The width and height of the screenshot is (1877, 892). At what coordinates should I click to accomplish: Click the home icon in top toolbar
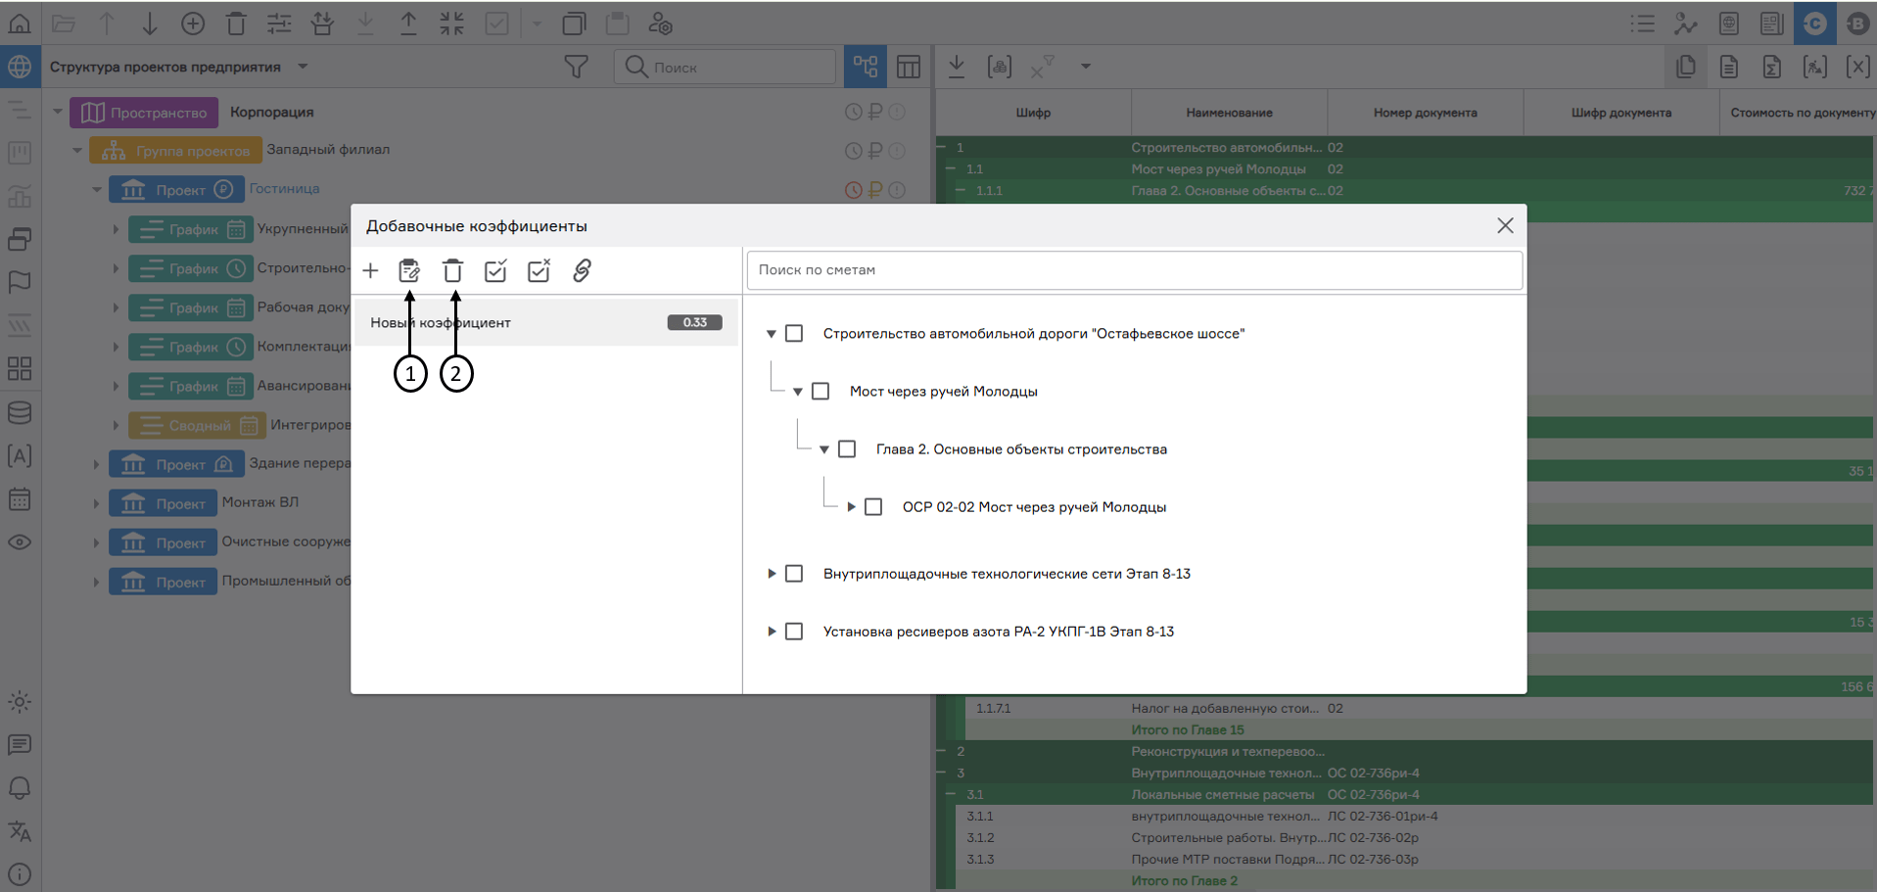tap(20, 23)
